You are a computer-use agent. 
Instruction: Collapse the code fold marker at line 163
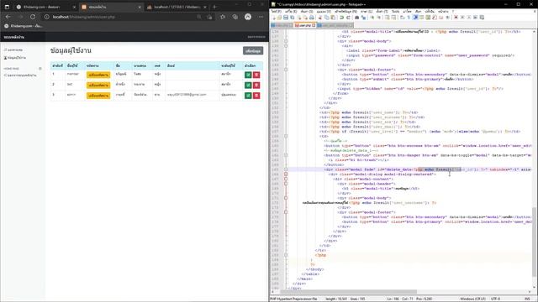(286, 155)
